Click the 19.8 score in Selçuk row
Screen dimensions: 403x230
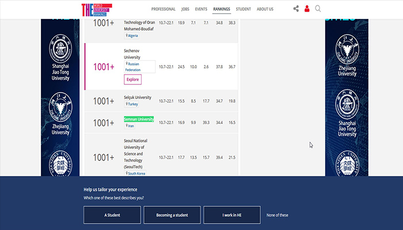(x=232, y=101)
